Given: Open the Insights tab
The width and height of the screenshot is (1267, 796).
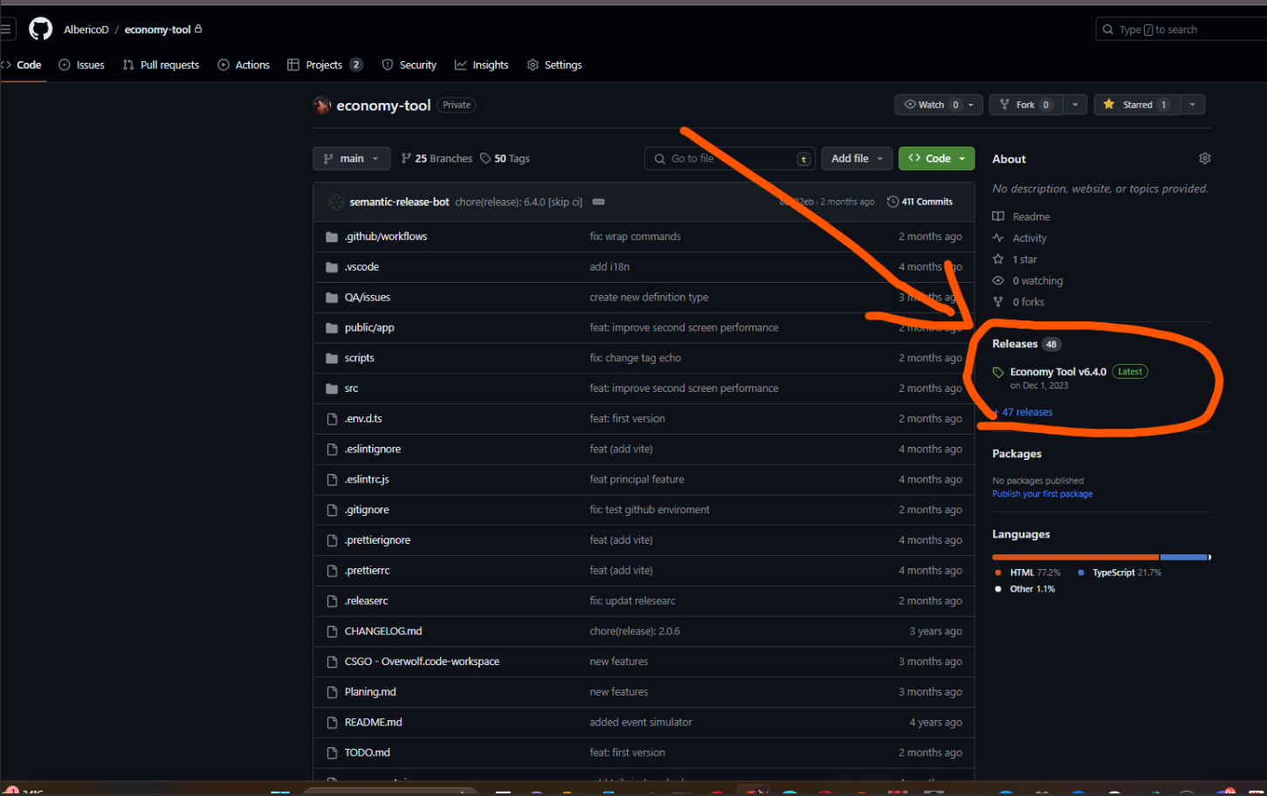Looking at the screenshot, I should click(x=481, y=65).
